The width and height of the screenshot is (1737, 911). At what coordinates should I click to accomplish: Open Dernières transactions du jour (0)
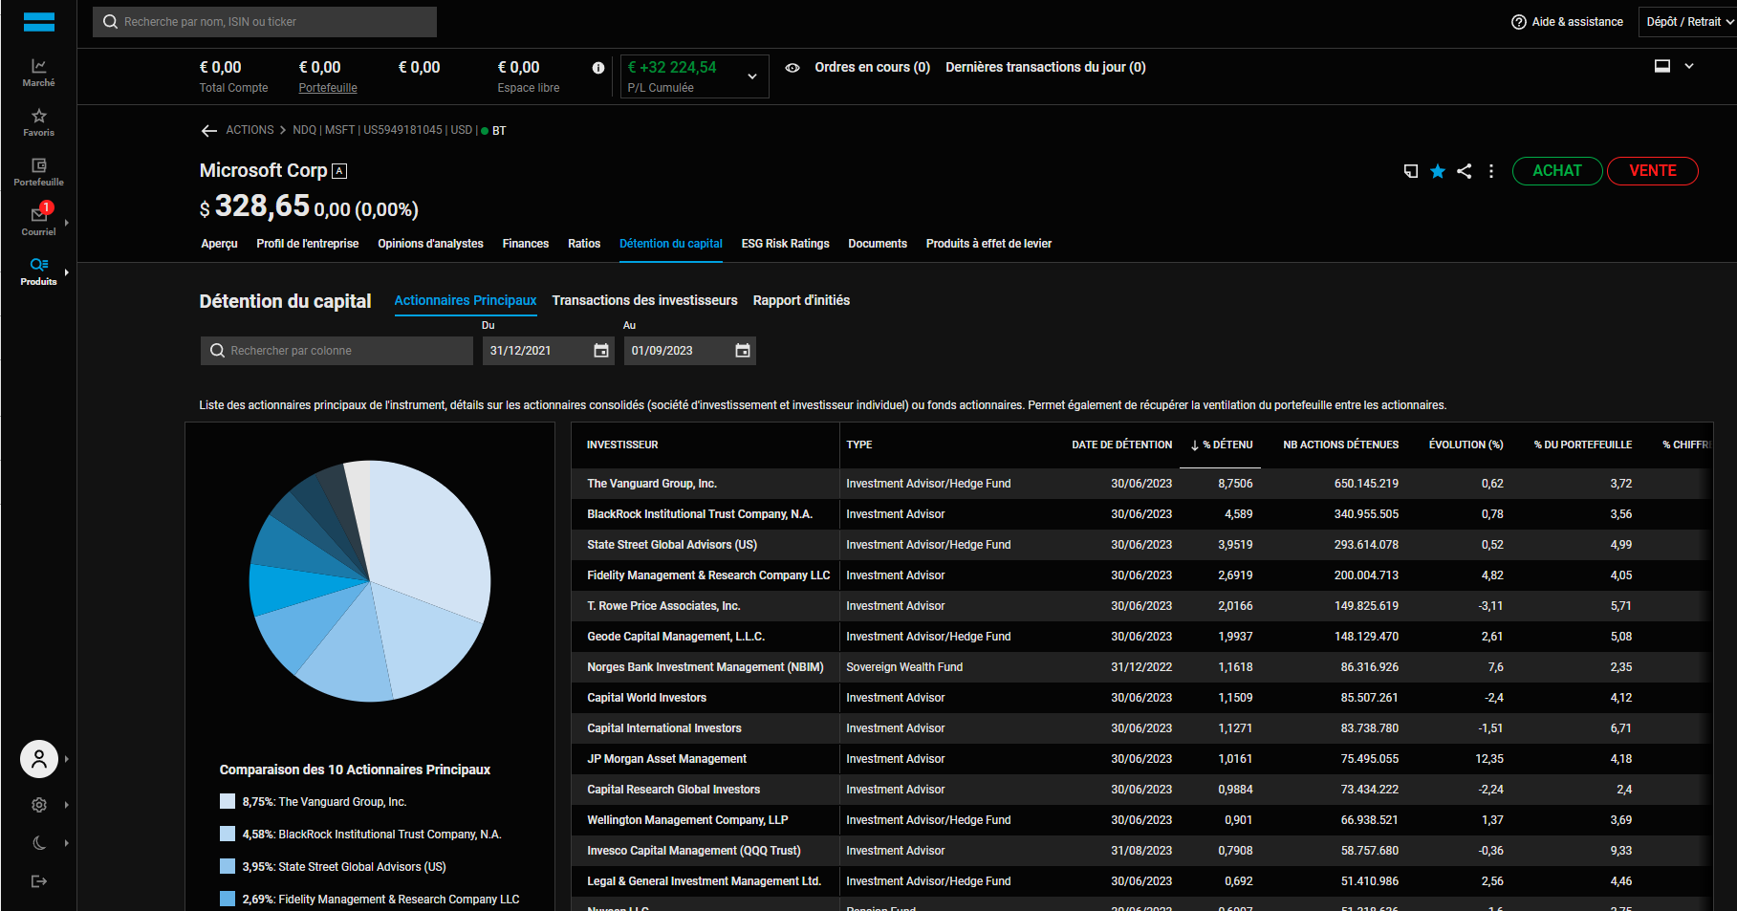pyautogui.click(x=1046, y=67)
